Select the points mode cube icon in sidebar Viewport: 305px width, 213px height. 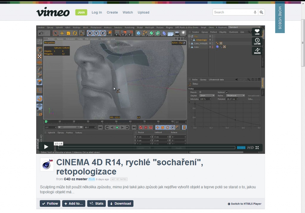[40, 69]
